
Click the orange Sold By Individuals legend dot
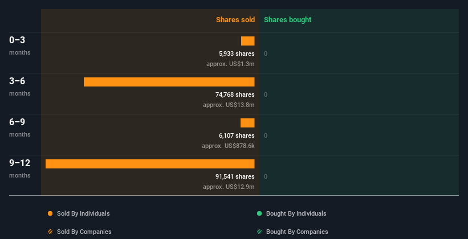[50, 213]
